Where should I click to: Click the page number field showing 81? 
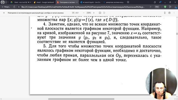[x=73, y=13]
